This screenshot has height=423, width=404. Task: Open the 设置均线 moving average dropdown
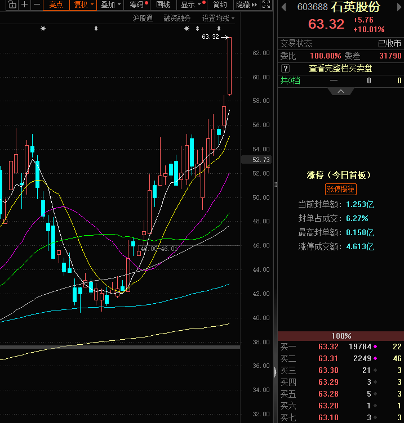pyautogui.click(x=218, y=19)
